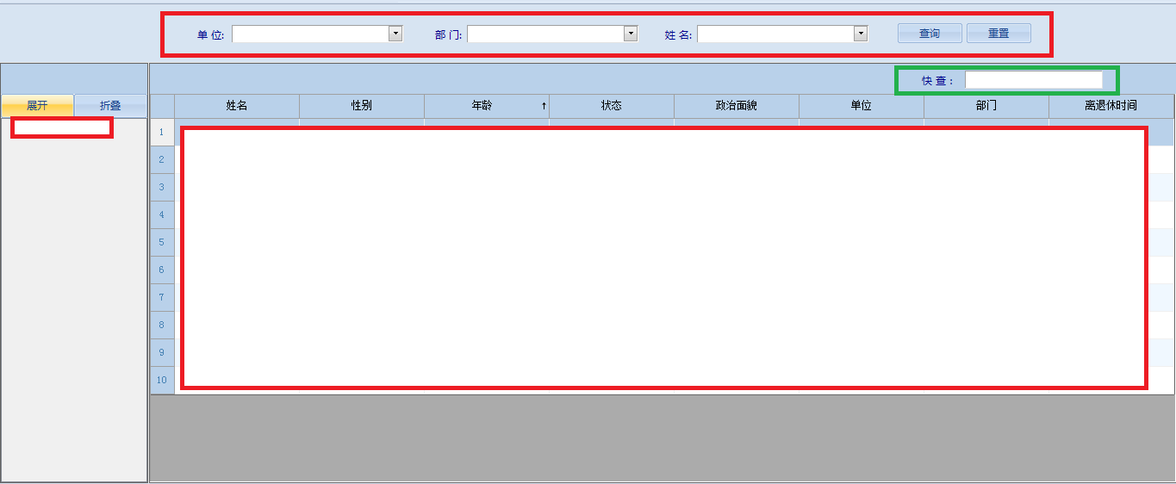Open the 单位 dropdown arrow
The height and width of the screenshot is (484, 1176).
click(395, 34)
